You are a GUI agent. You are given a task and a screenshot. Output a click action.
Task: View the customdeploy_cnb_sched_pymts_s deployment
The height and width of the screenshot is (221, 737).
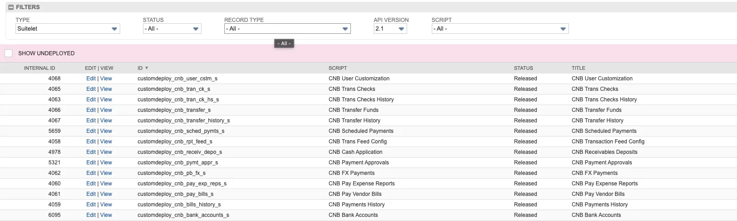pos(106,131)
